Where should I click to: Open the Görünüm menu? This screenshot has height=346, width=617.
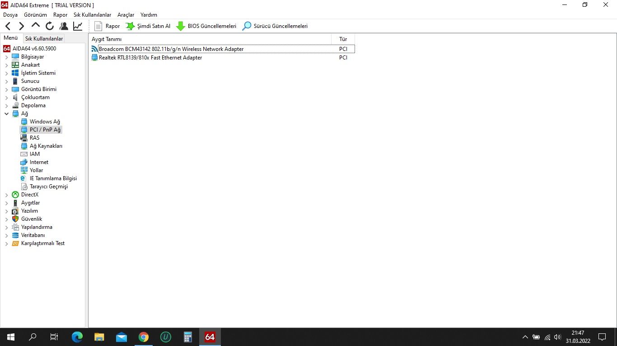coord(35,15)
